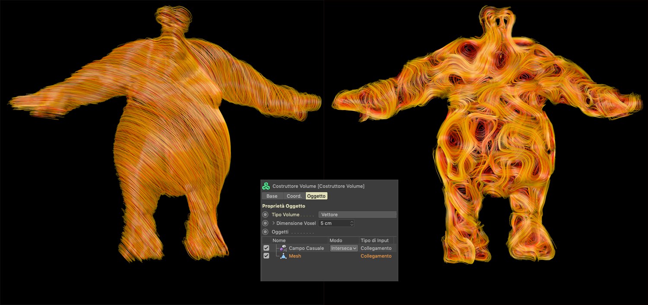This screenshot has height=305, width=648.
Task: Select the Oggetto tab
Action: click(x=317, y=196)
